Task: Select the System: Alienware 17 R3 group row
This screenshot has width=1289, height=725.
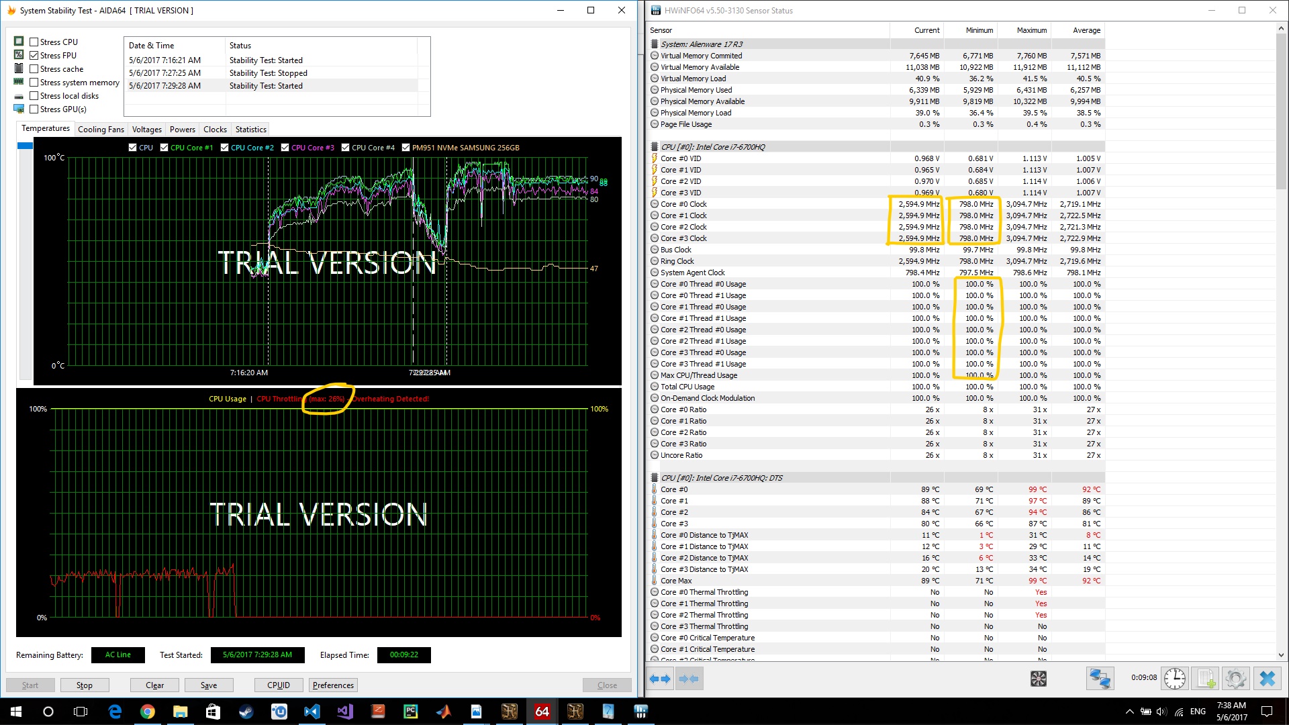Action: (x=875, y=44)
